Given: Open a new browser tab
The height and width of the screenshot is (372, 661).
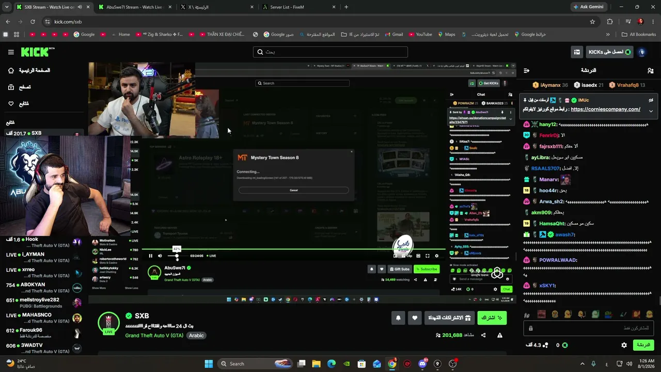Looking at the screenshot, I should pos(346,7).
